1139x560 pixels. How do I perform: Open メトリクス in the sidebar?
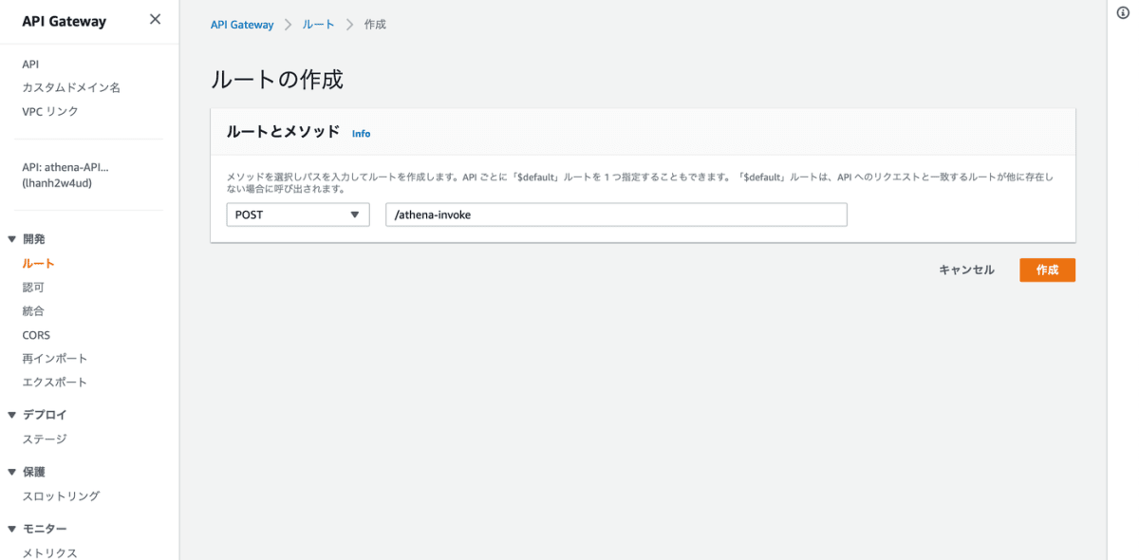point(49,552)
